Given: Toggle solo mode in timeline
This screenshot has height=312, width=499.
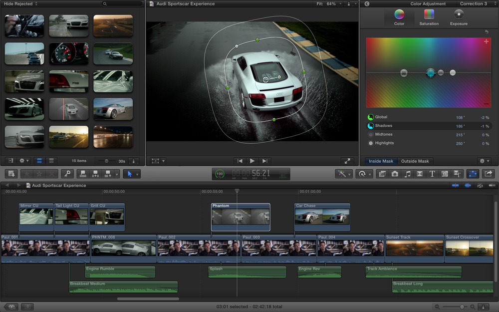Looking at the screenshot, I should 480,186.
